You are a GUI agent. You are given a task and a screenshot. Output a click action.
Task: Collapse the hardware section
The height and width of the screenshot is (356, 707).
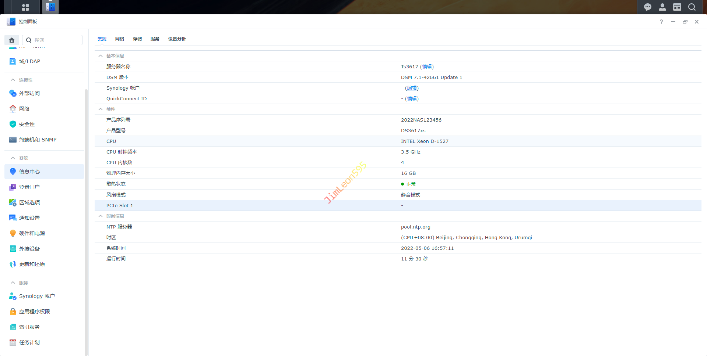(x=101, y=109)
